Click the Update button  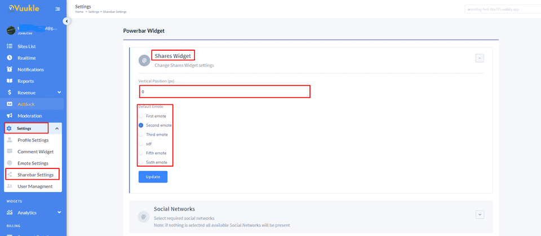pyautogui.click(x=153, y=177)
